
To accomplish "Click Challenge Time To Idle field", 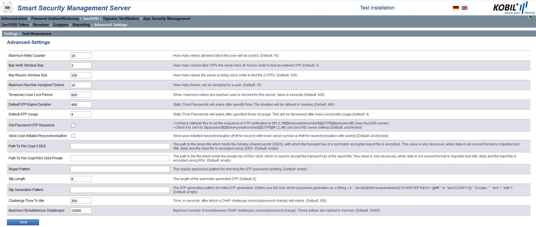I will point(81,201).
